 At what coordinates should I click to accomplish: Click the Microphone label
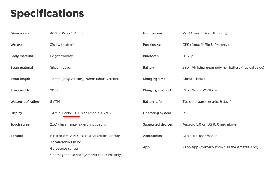(152, 33)
